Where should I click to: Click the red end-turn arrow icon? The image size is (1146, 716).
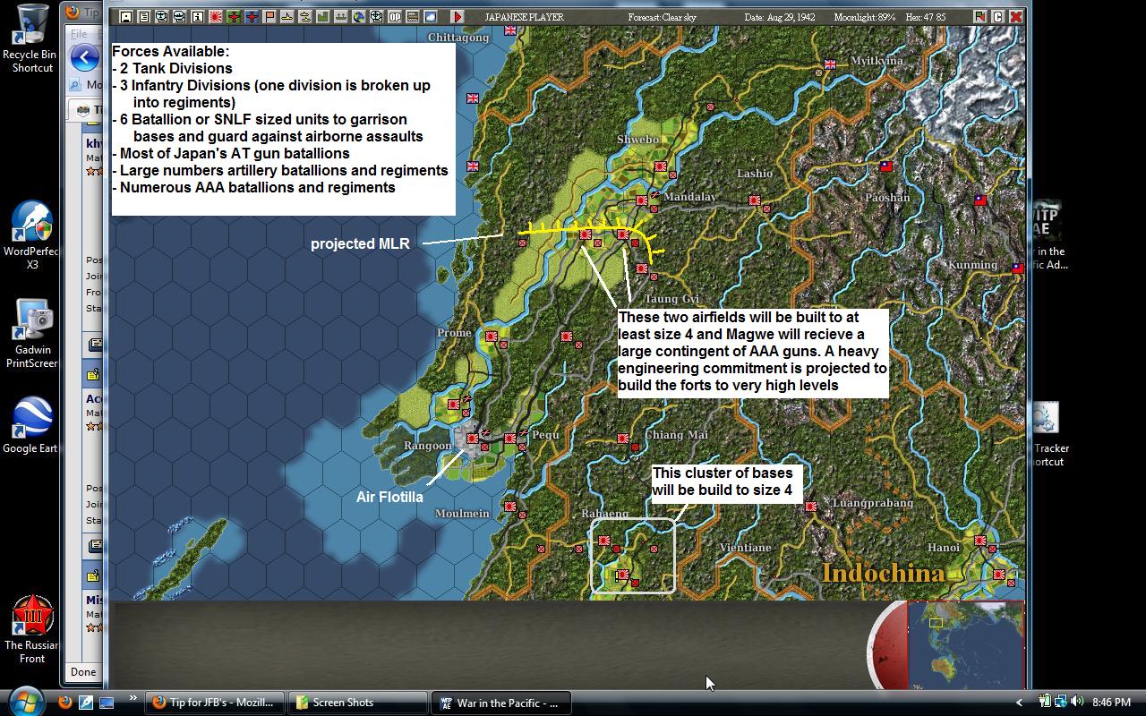click(458, 16)
